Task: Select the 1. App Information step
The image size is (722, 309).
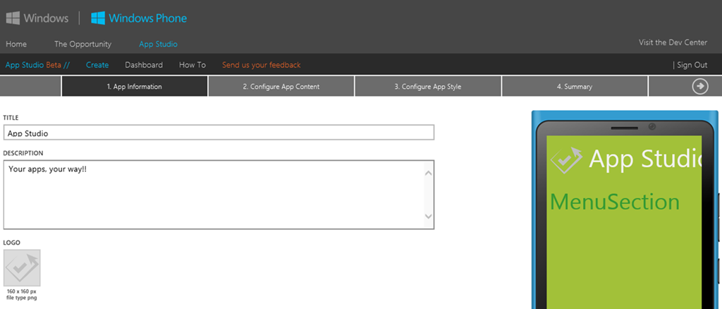Action: tap(135, 86)
